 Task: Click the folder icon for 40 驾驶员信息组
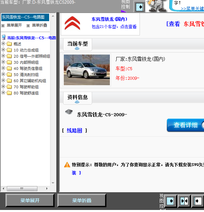pyautogui.click(x=9, y=69)
